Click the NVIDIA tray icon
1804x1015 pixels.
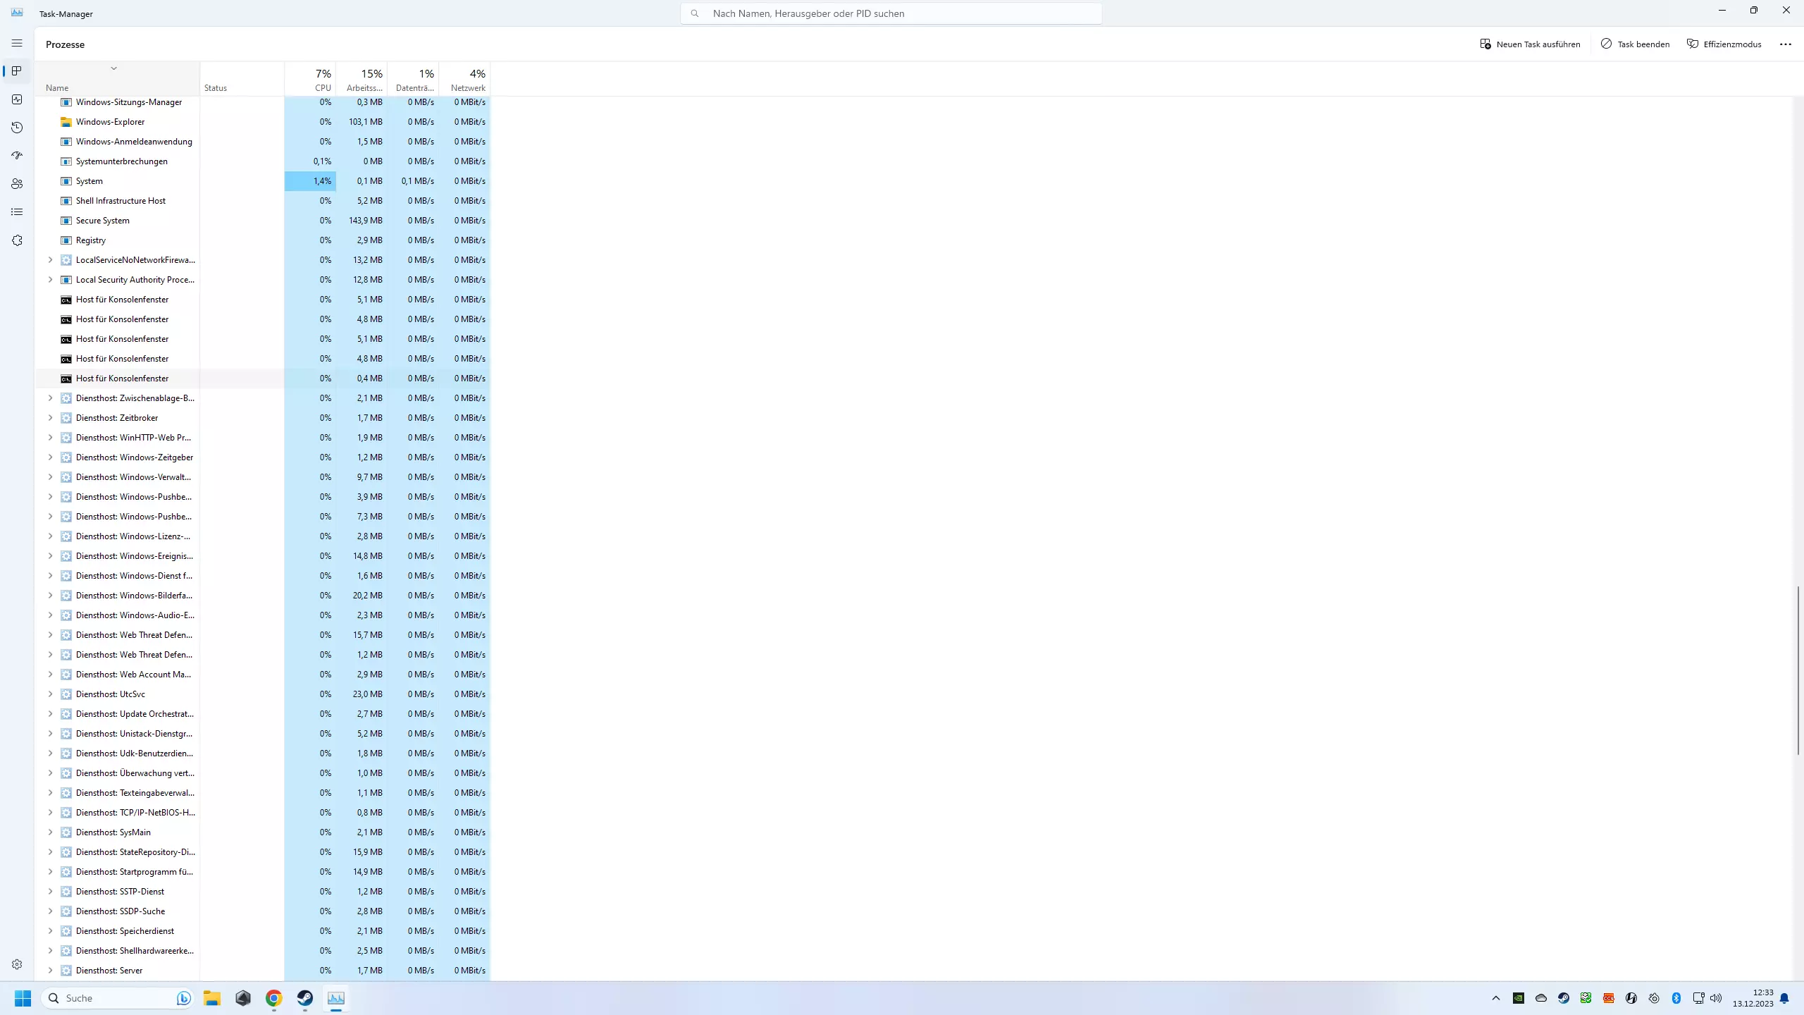[x=1519, y=998]
